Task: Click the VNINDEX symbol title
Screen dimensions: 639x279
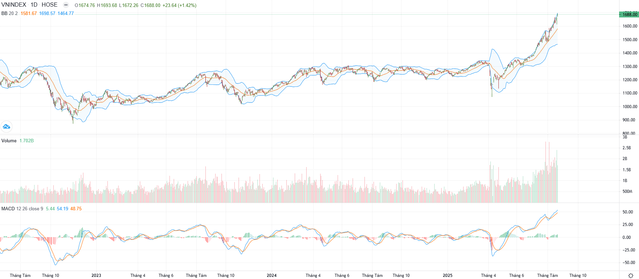Action: [14, 5]
